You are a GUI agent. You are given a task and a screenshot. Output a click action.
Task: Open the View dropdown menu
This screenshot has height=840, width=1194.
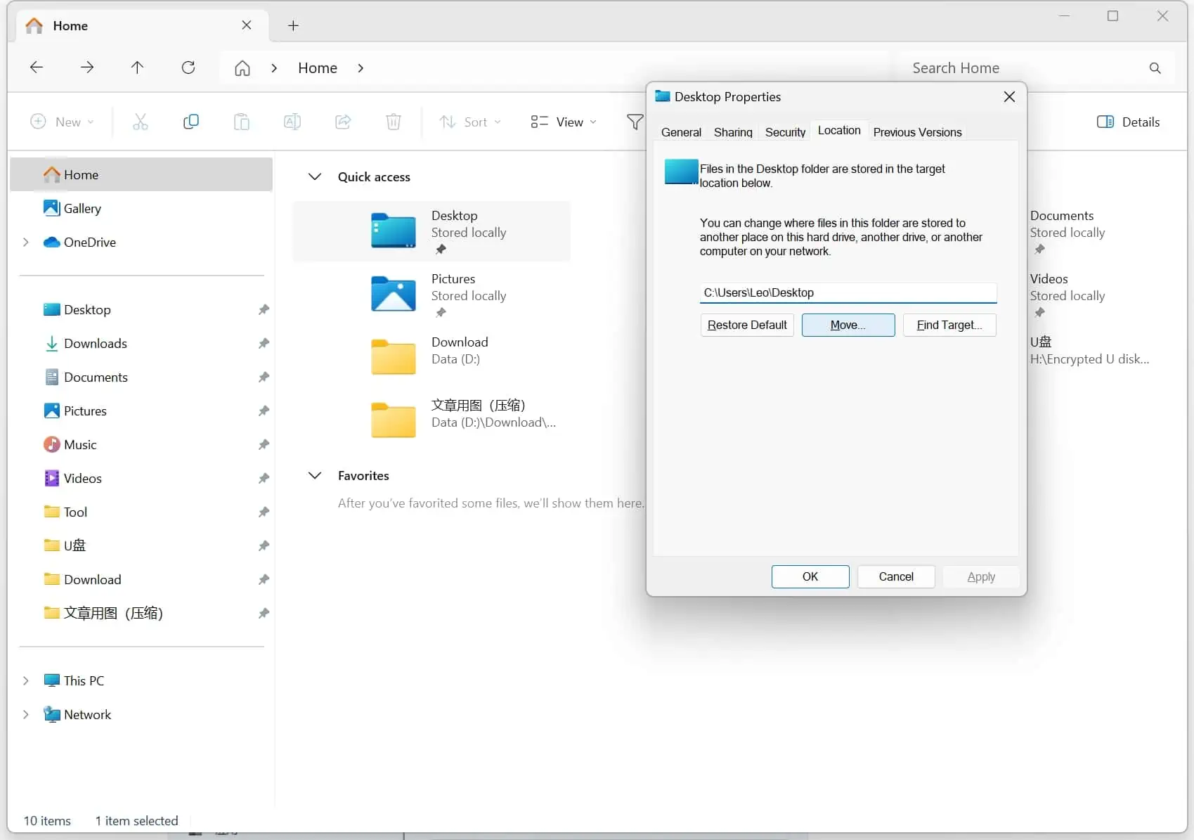[564, 122]
